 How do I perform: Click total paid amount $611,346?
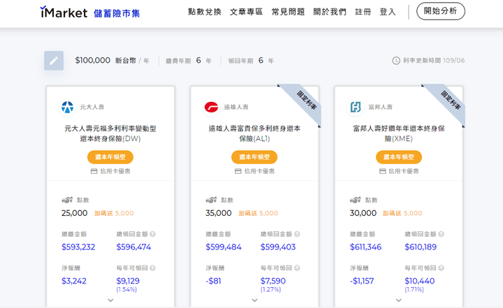pos(365,247)
